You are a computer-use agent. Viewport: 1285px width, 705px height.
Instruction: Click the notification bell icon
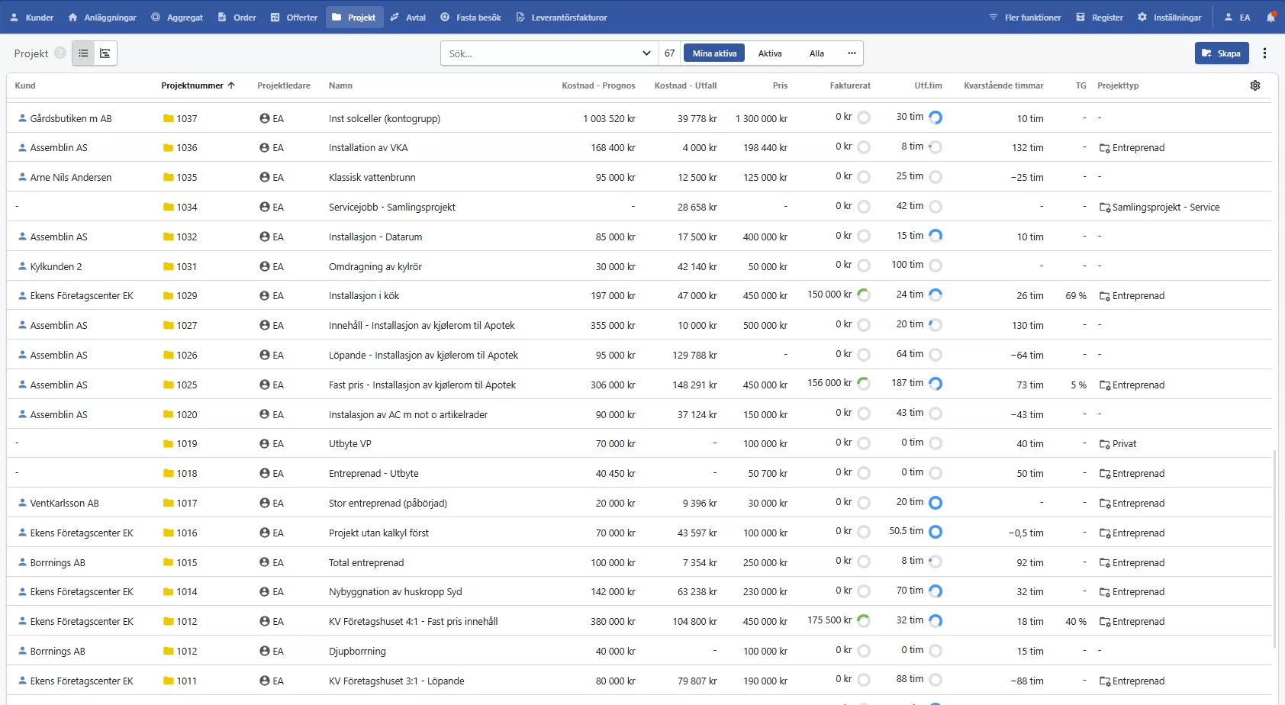(x=1271, y=17)
